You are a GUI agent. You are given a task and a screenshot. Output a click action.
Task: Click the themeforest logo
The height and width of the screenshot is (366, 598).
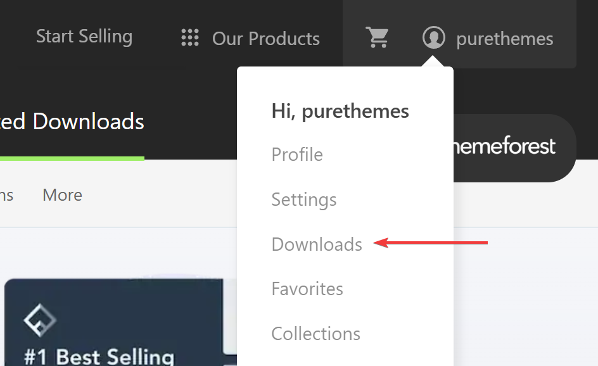click(504, 147)
